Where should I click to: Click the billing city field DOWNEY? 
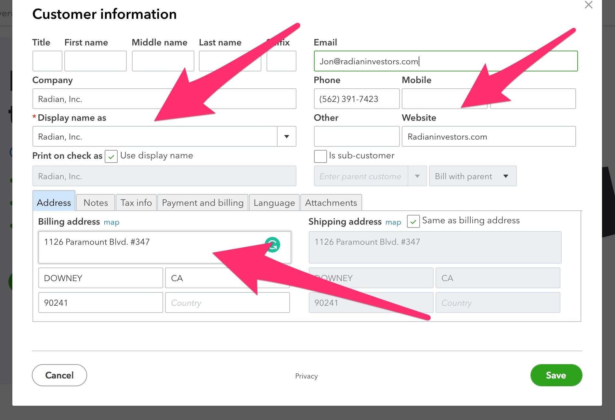(100, 278)
